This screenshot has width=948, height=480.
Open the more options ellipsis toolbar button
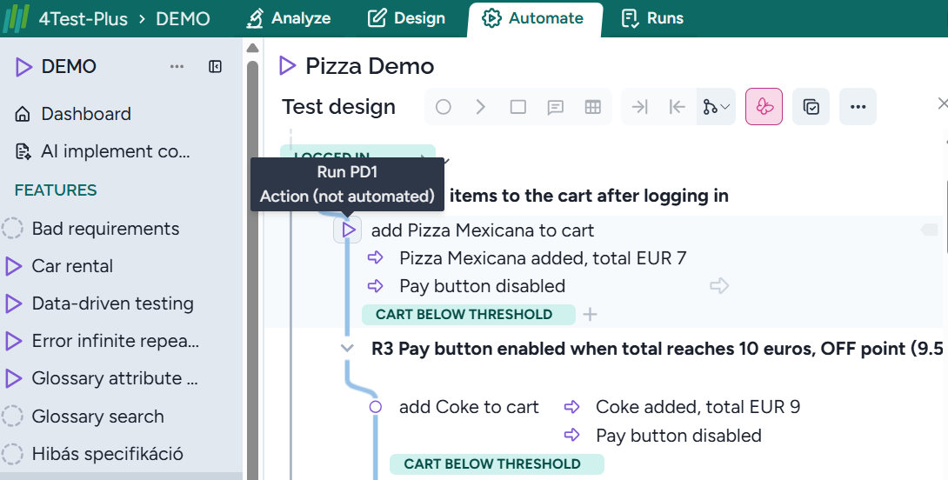858,107
